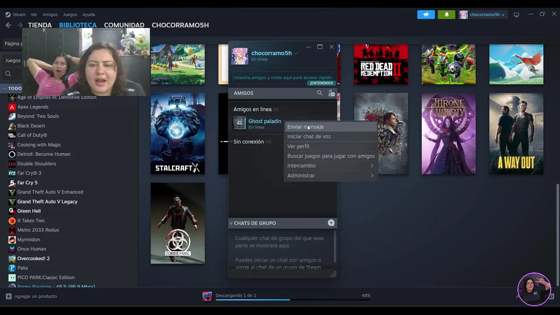This screenshot has width=560, height=315.
Task: Click the library search magnifier icon
Action: 8,73
